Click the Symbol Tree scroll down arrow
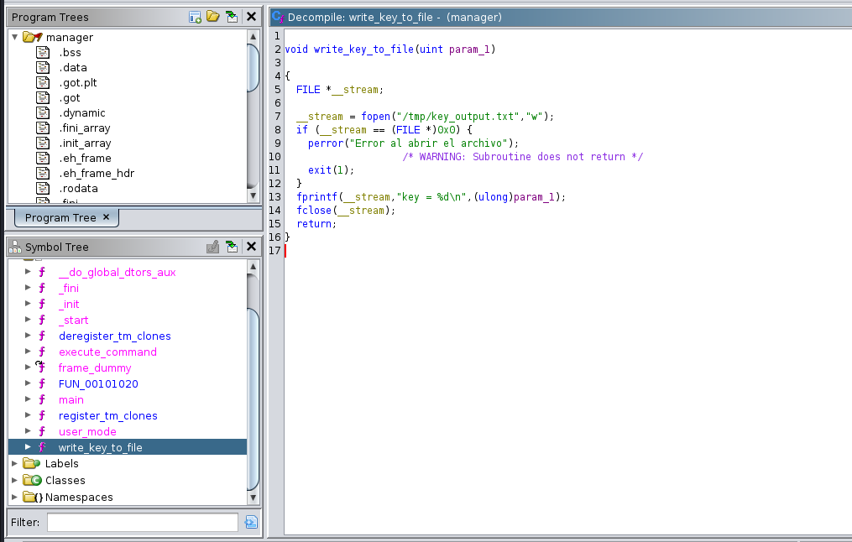852x542 pixels. (x=253, y=497)
